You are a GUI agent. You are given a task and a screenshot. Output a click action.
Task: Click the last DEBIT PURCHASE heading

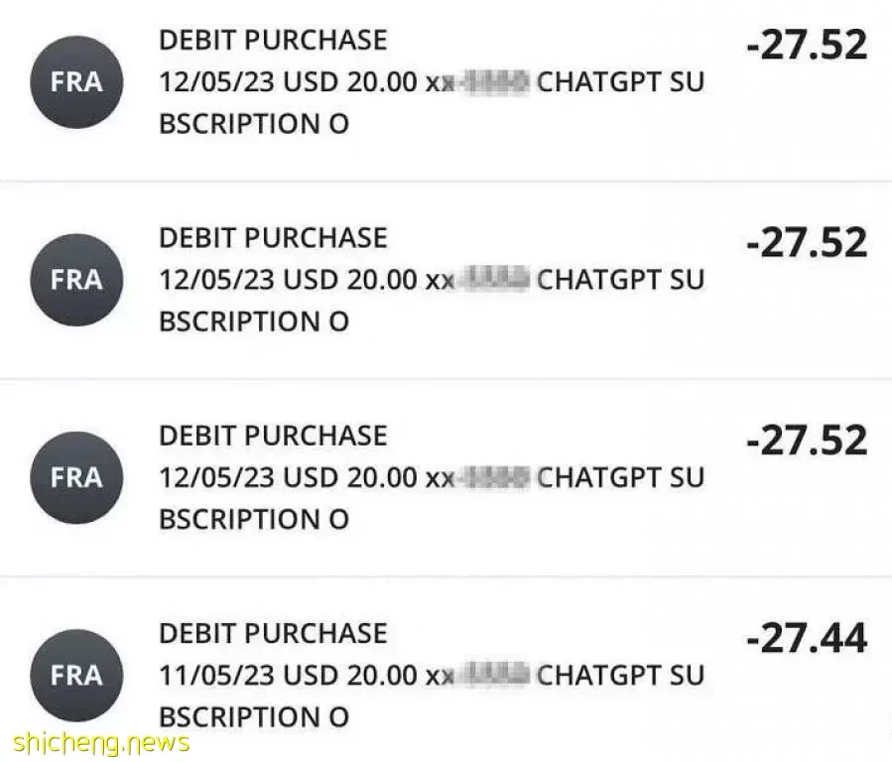pyautogui.click(x=273, y=634)
